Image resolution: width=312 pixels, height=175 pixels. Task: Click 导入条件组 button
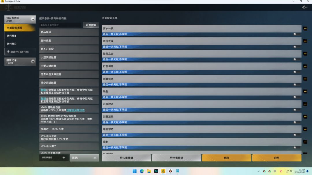[126, 158]
